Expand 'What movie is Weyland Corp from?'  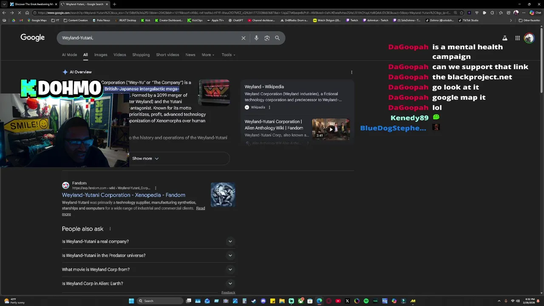pos(148,269)
